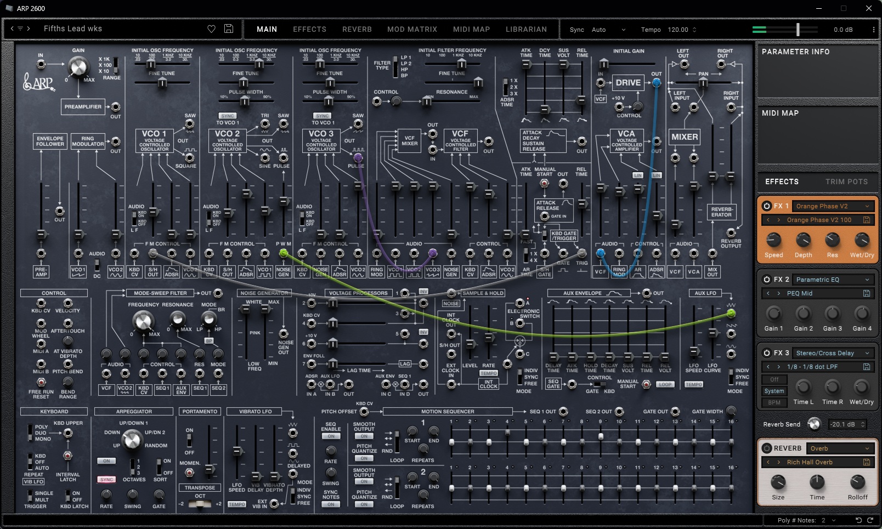Go to next preset arrow in top bar
The height and width of the screenshot is (529, 882).
29,29
